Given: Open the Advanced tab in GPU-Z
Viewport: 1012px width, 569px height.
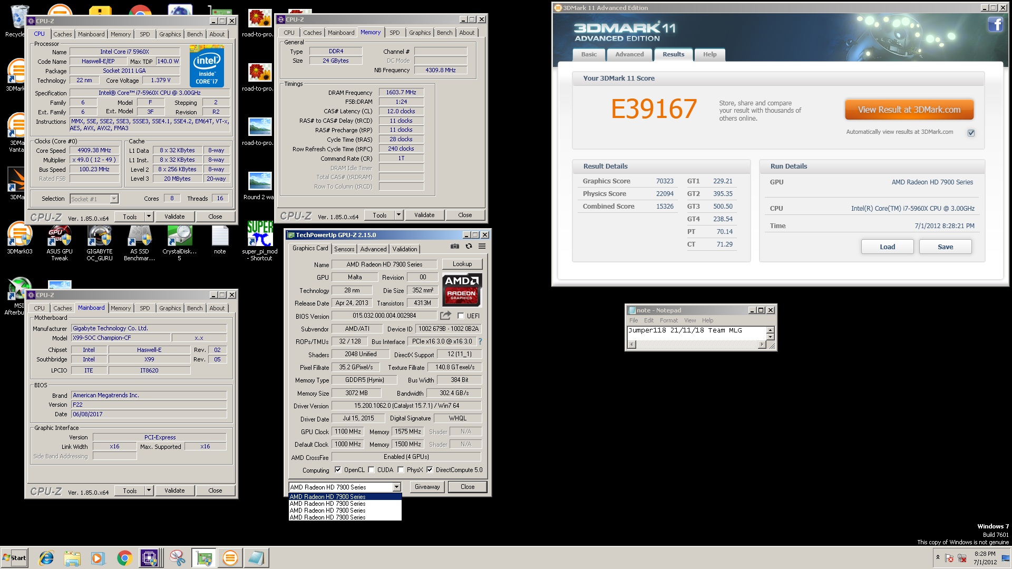Looking at the screenshot, I should tap(374, 249).
